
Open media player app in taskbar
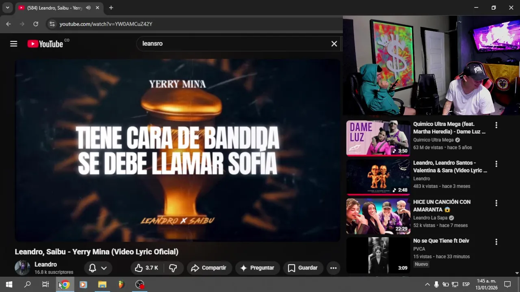83,284
